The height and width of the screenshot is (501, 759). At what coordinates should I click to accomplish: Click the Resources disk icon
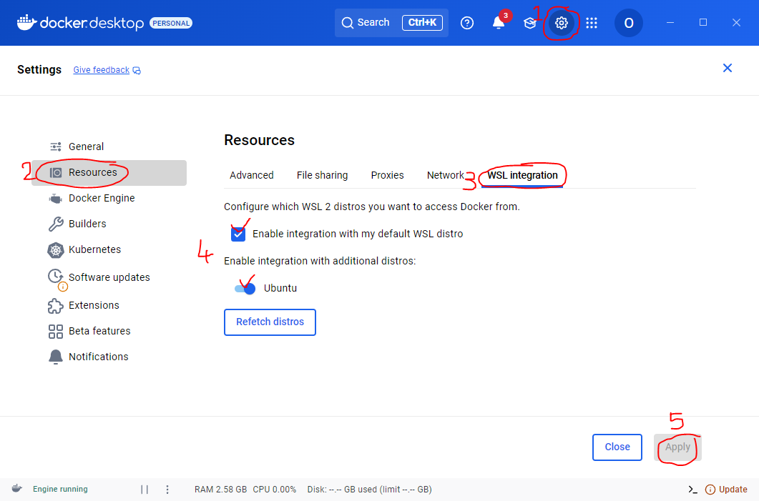pyautogui.click(x=56, y=173)
